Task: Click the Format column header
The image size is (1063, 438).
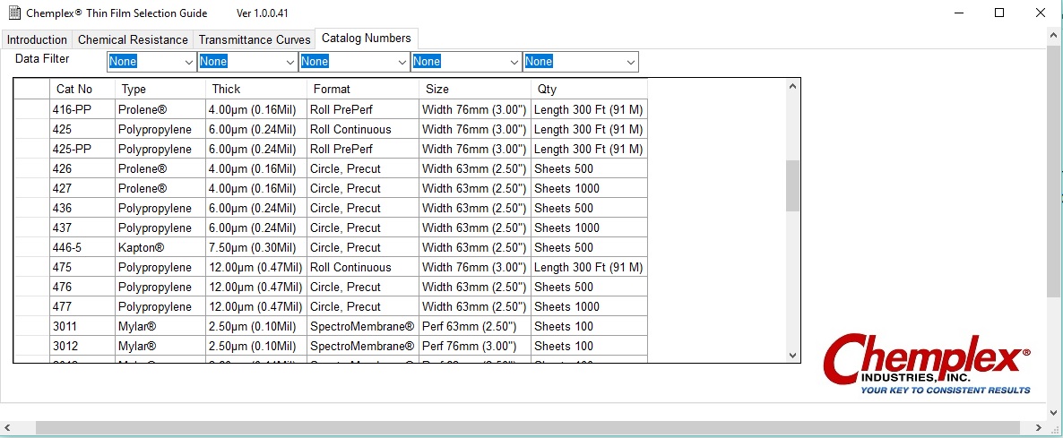Action: coord(363,89)
